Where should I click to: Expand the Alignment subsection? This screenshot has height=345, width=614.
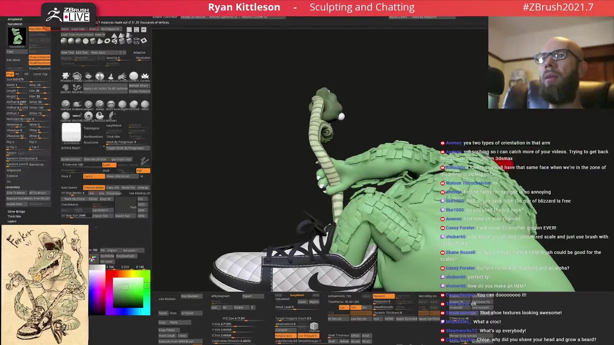[14, 170]
